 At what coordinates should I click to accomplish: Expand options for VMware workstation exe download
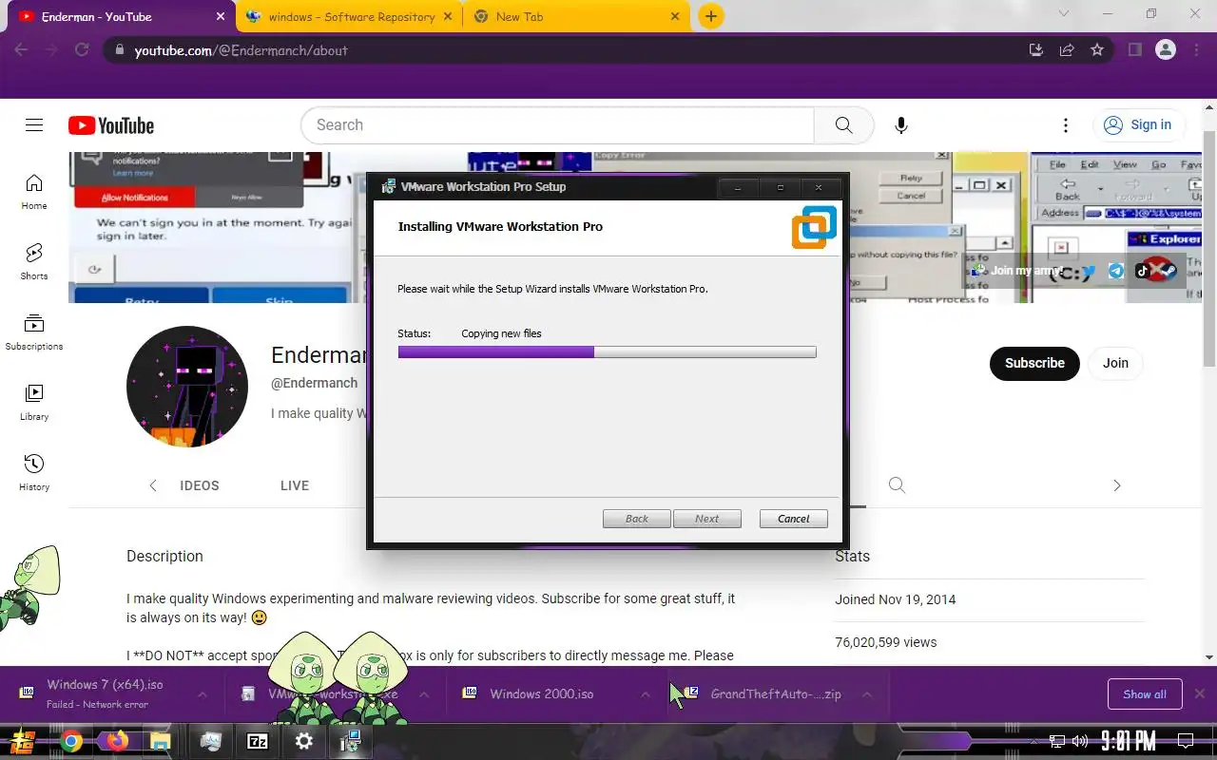pos(424,694)
